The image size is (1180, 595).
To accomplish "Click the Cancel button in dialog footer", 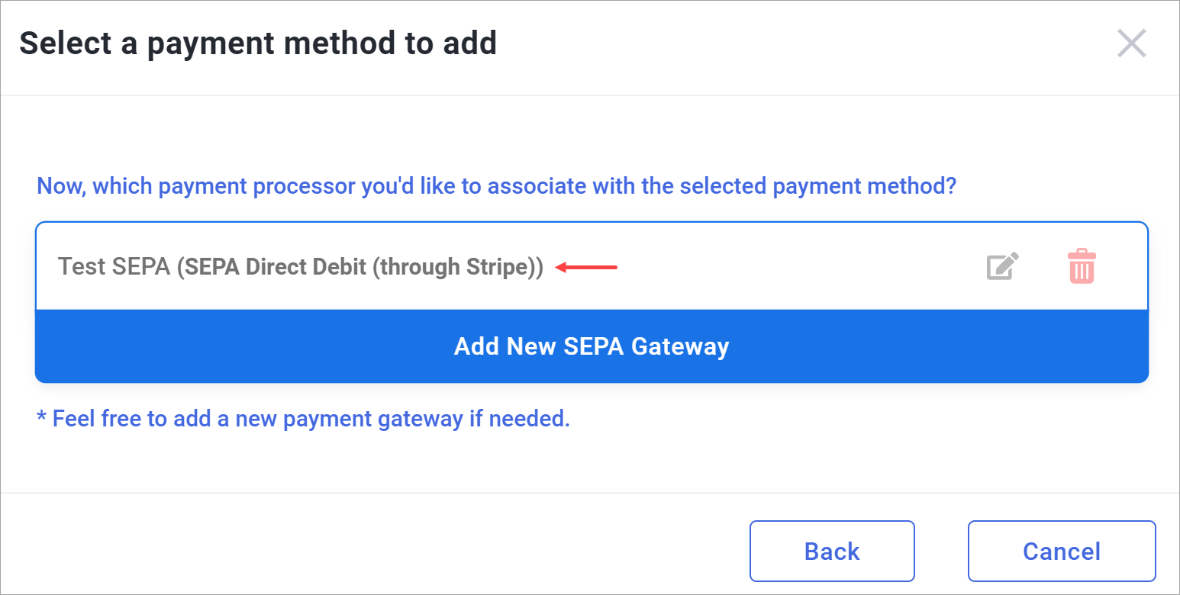I will 1062,551.
